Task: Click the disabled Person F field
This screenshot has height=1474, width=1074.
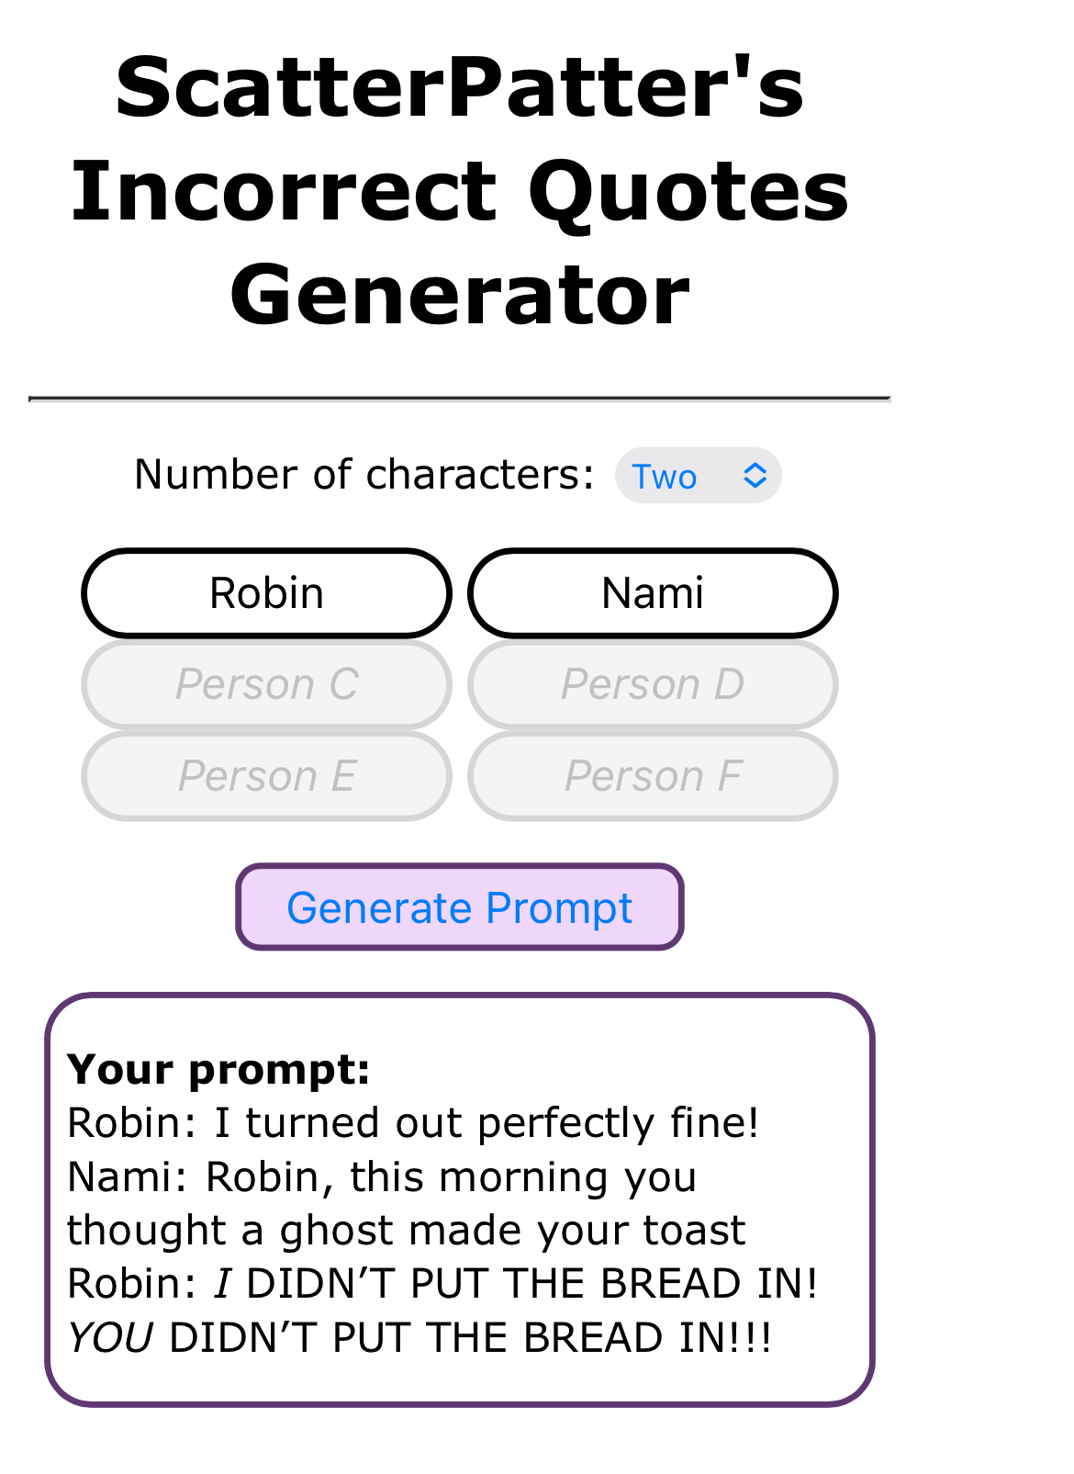Action: (653, 776)
